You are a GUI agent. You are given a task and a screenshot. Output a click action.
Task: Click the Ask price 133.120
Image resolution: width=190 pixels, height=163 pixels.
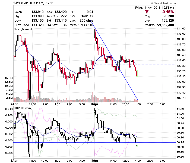coord(61,12)
